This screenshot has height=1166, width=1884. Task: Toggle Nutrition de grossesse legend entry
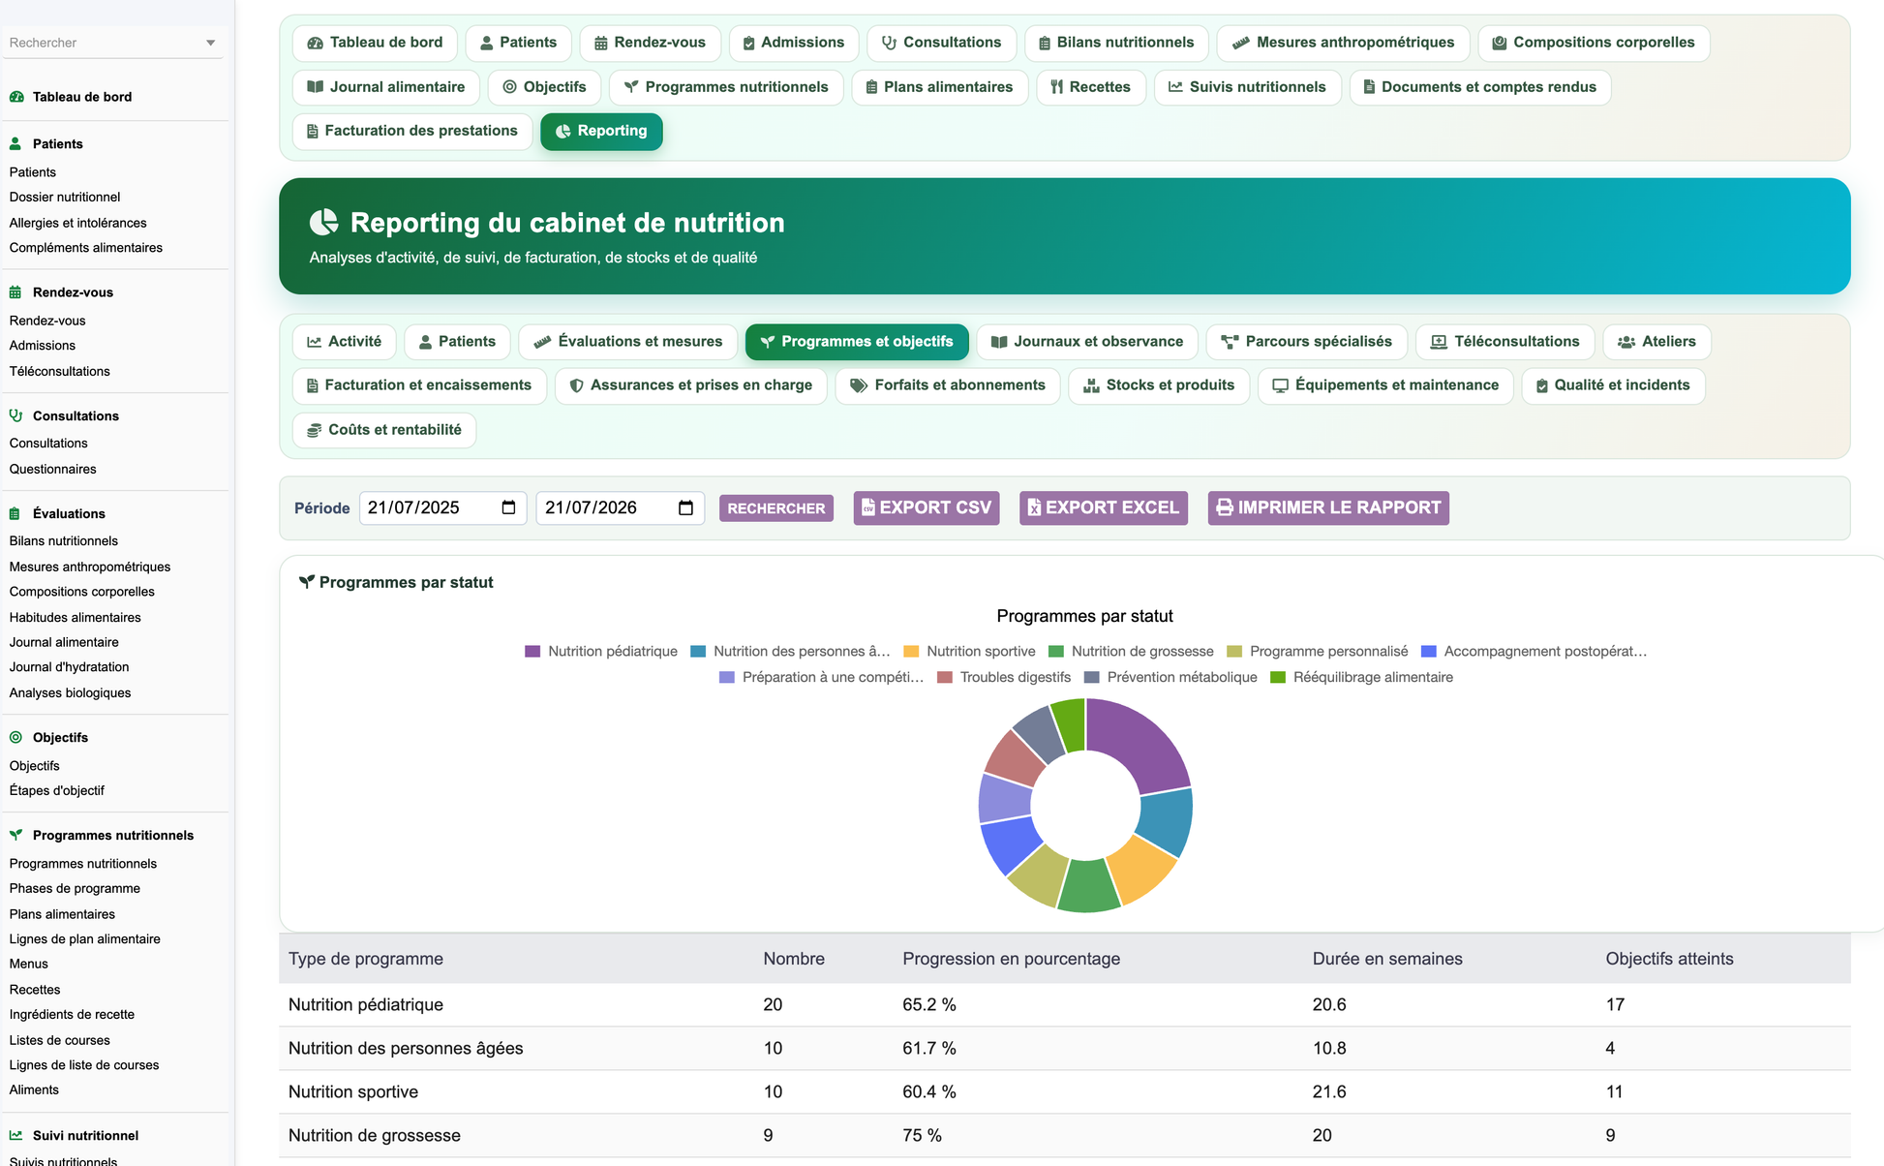[x=1131, y=652]
